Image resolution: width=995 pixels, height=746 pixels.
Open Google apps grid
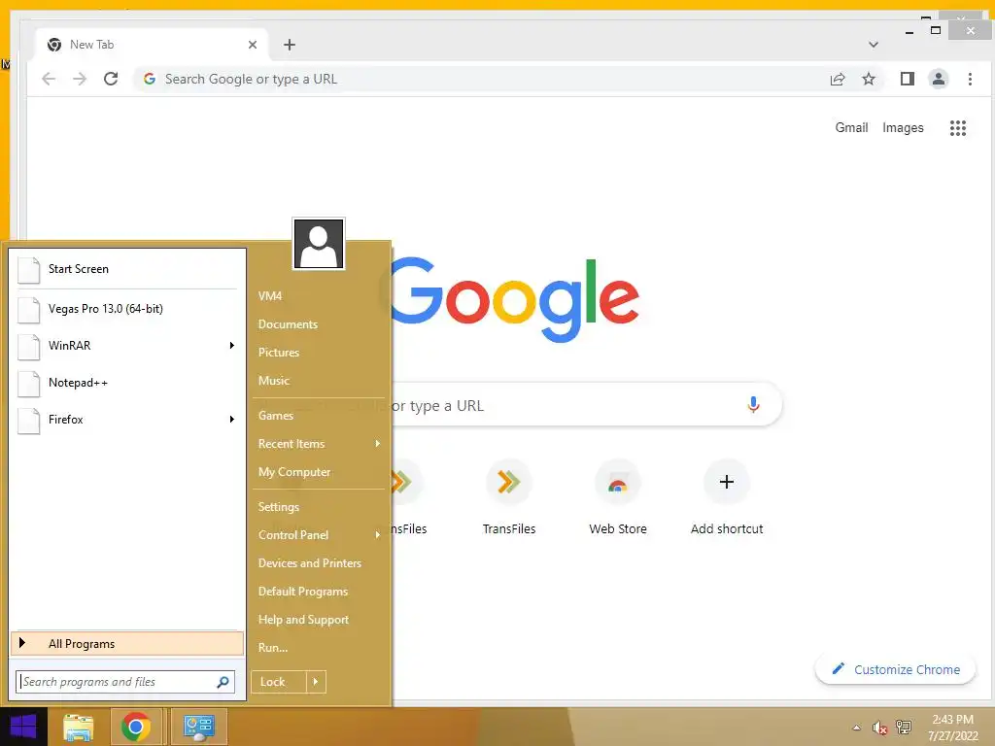pyautogui.click(x=957, y=128)
